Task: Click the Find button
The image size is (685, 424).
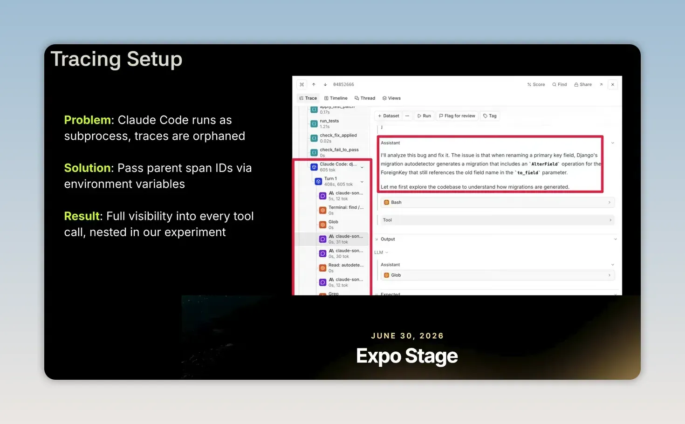Action: click(560, 84)
